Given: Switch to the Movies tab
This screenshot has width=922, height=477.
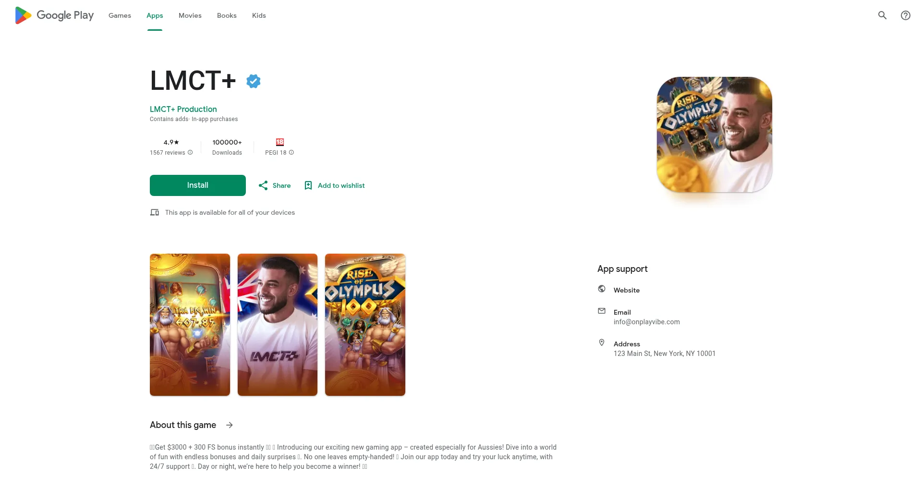Looking at the screenshot, I should pos(190,15).
